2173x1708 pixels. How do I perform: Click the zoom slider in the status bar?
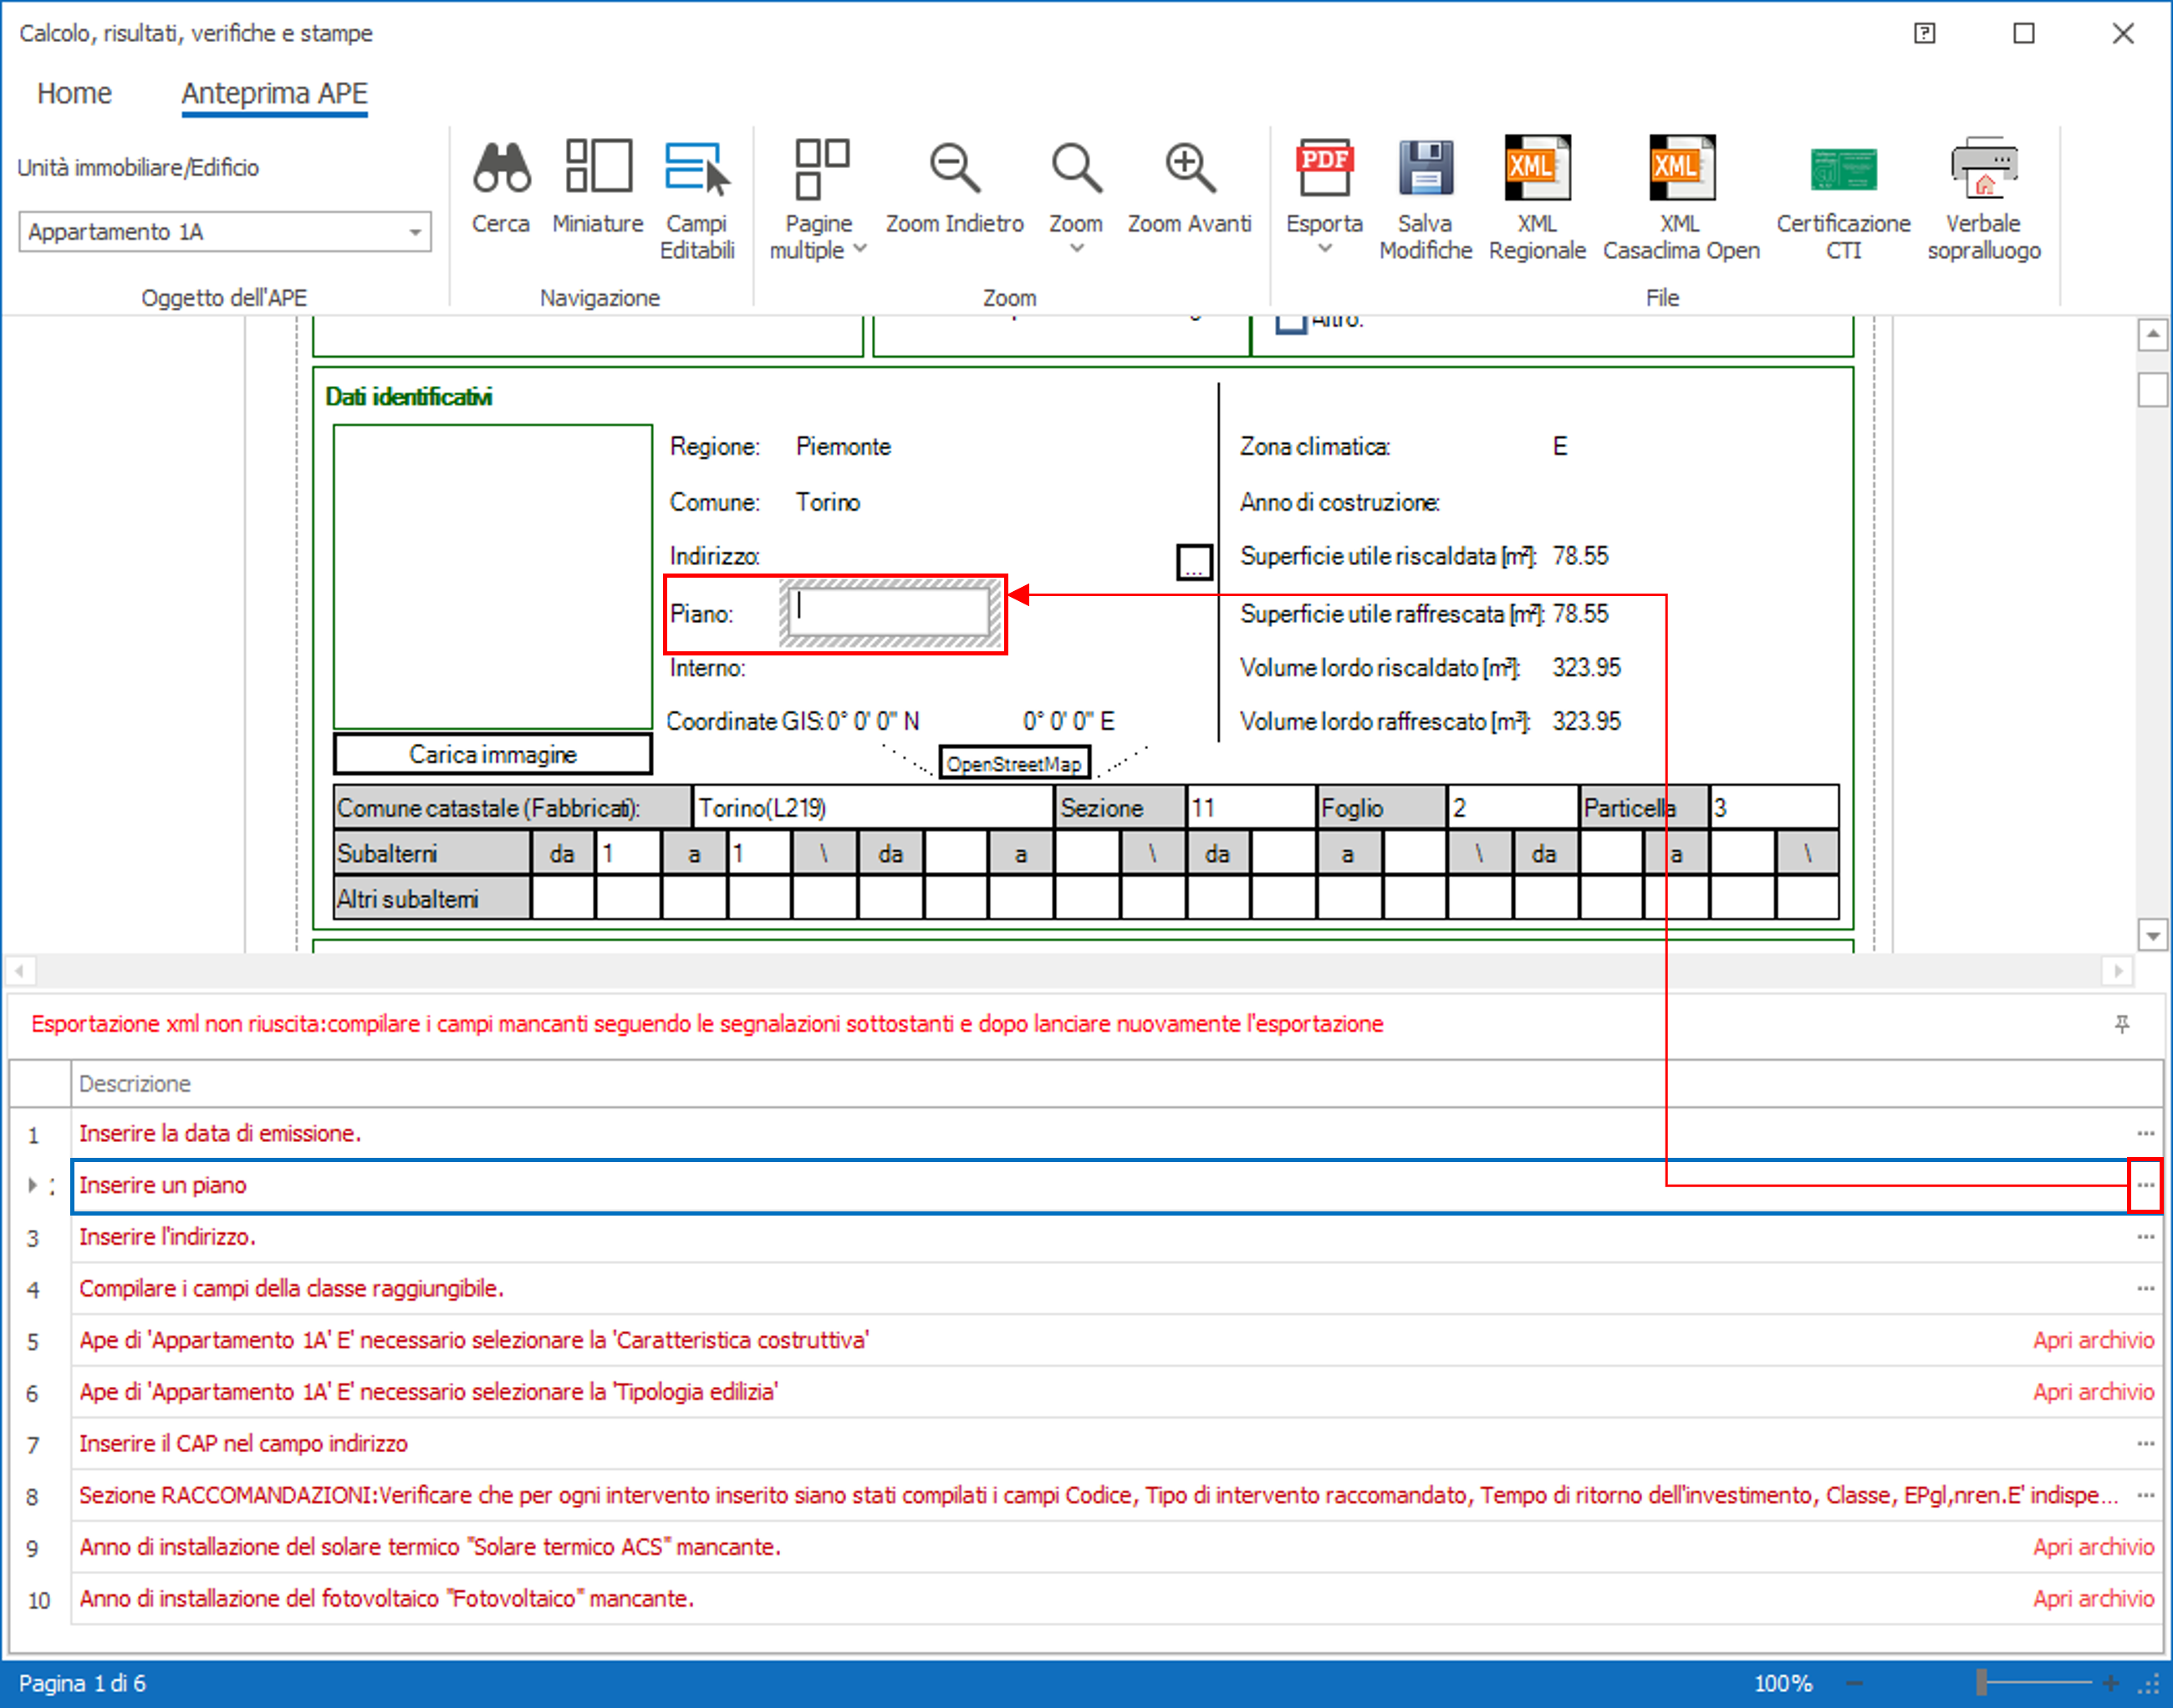pyautogui.click(x=1982, y=1683)
